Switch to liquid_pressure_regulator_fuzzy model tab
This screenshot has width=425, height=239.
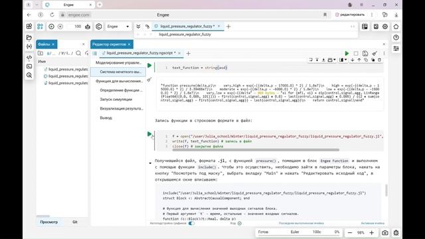point(187,27)
